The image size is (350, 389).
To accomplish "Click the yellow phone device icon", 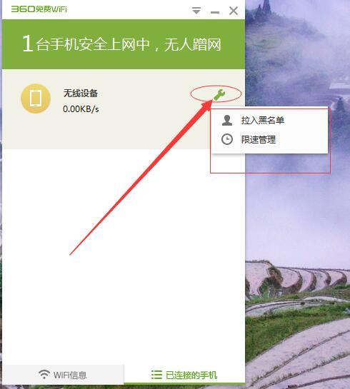I will 36,98.
